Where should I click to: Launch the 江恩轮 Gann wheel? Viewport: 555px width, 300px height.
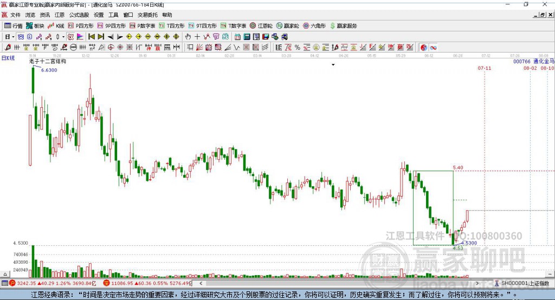261,26
